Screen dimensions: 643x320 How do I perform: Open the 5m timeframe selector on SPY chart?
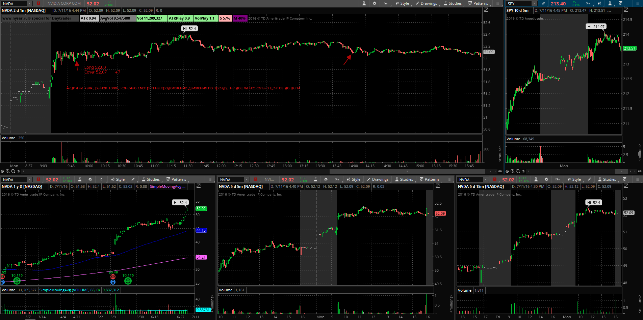click(x=588, y=3)
